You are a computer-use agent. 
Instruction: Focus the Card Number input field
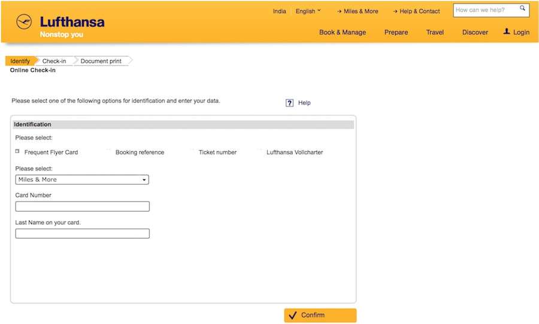point(83,206)
